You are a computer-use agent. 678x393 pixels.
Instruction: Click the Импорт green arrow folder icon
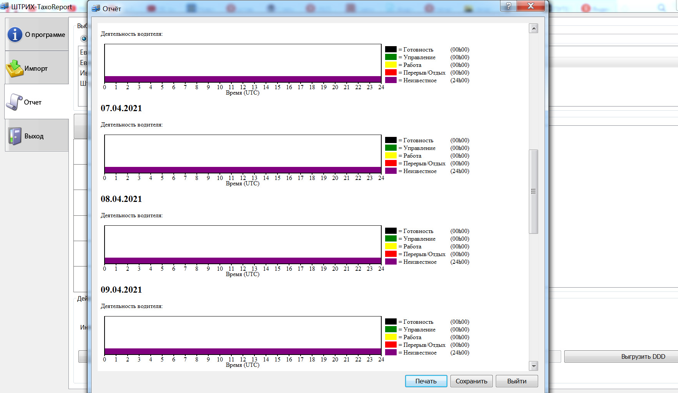click(x=15, y=68)
